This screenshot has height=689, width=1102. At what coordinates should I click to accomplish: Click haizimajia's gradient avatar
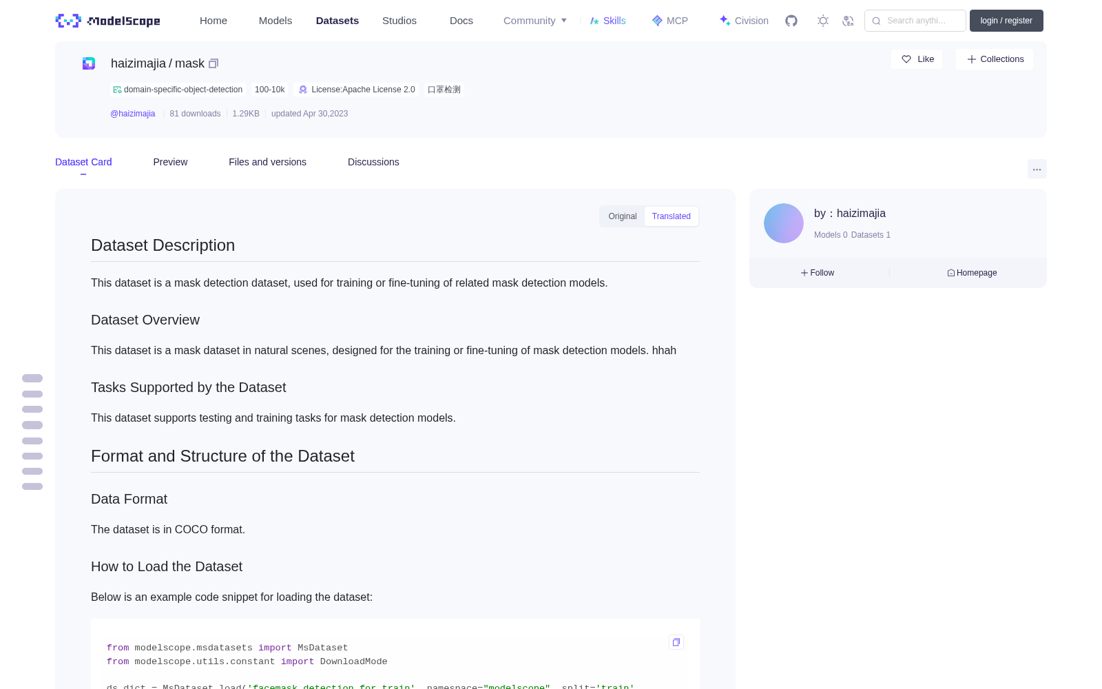pos(784,223)
